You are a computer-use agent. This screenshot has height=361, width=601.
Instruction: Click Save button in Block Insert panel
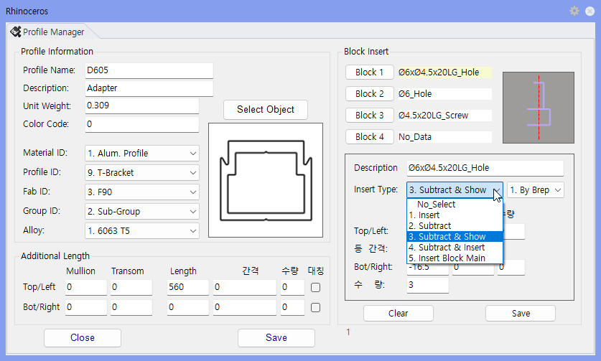coord(521,313)
